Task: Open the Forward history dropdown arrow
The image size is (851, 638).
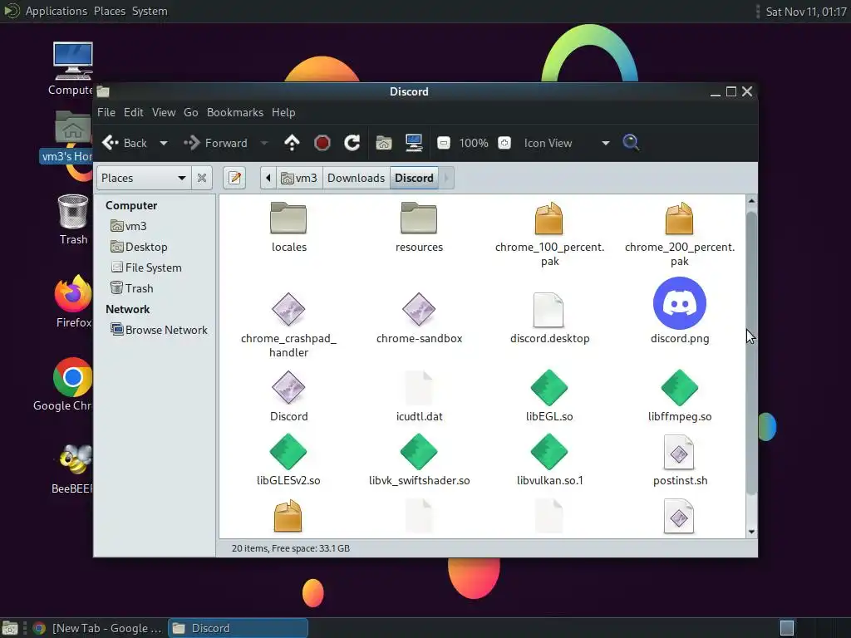Action: pos(264,143)
